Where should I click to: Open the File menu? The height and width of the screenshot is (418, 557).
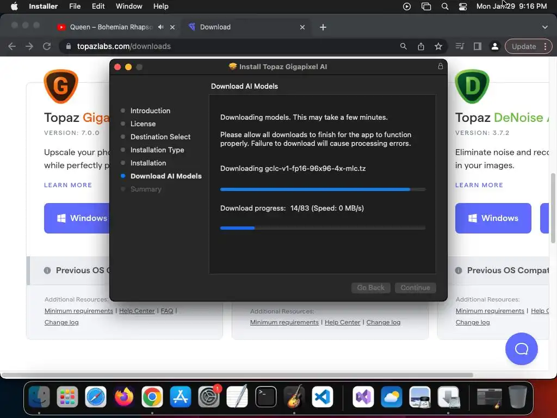coord(75,7)
